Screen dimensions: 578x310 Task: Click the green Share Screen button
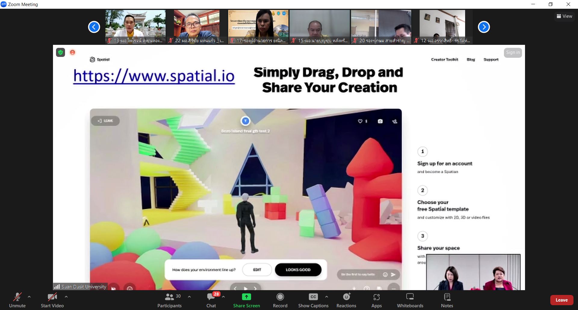click(247, 300)
